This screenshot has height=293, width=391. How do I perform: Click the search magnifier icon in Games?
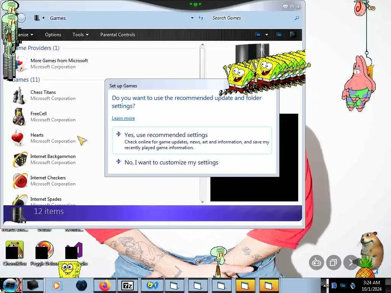[x=297, y=18]
